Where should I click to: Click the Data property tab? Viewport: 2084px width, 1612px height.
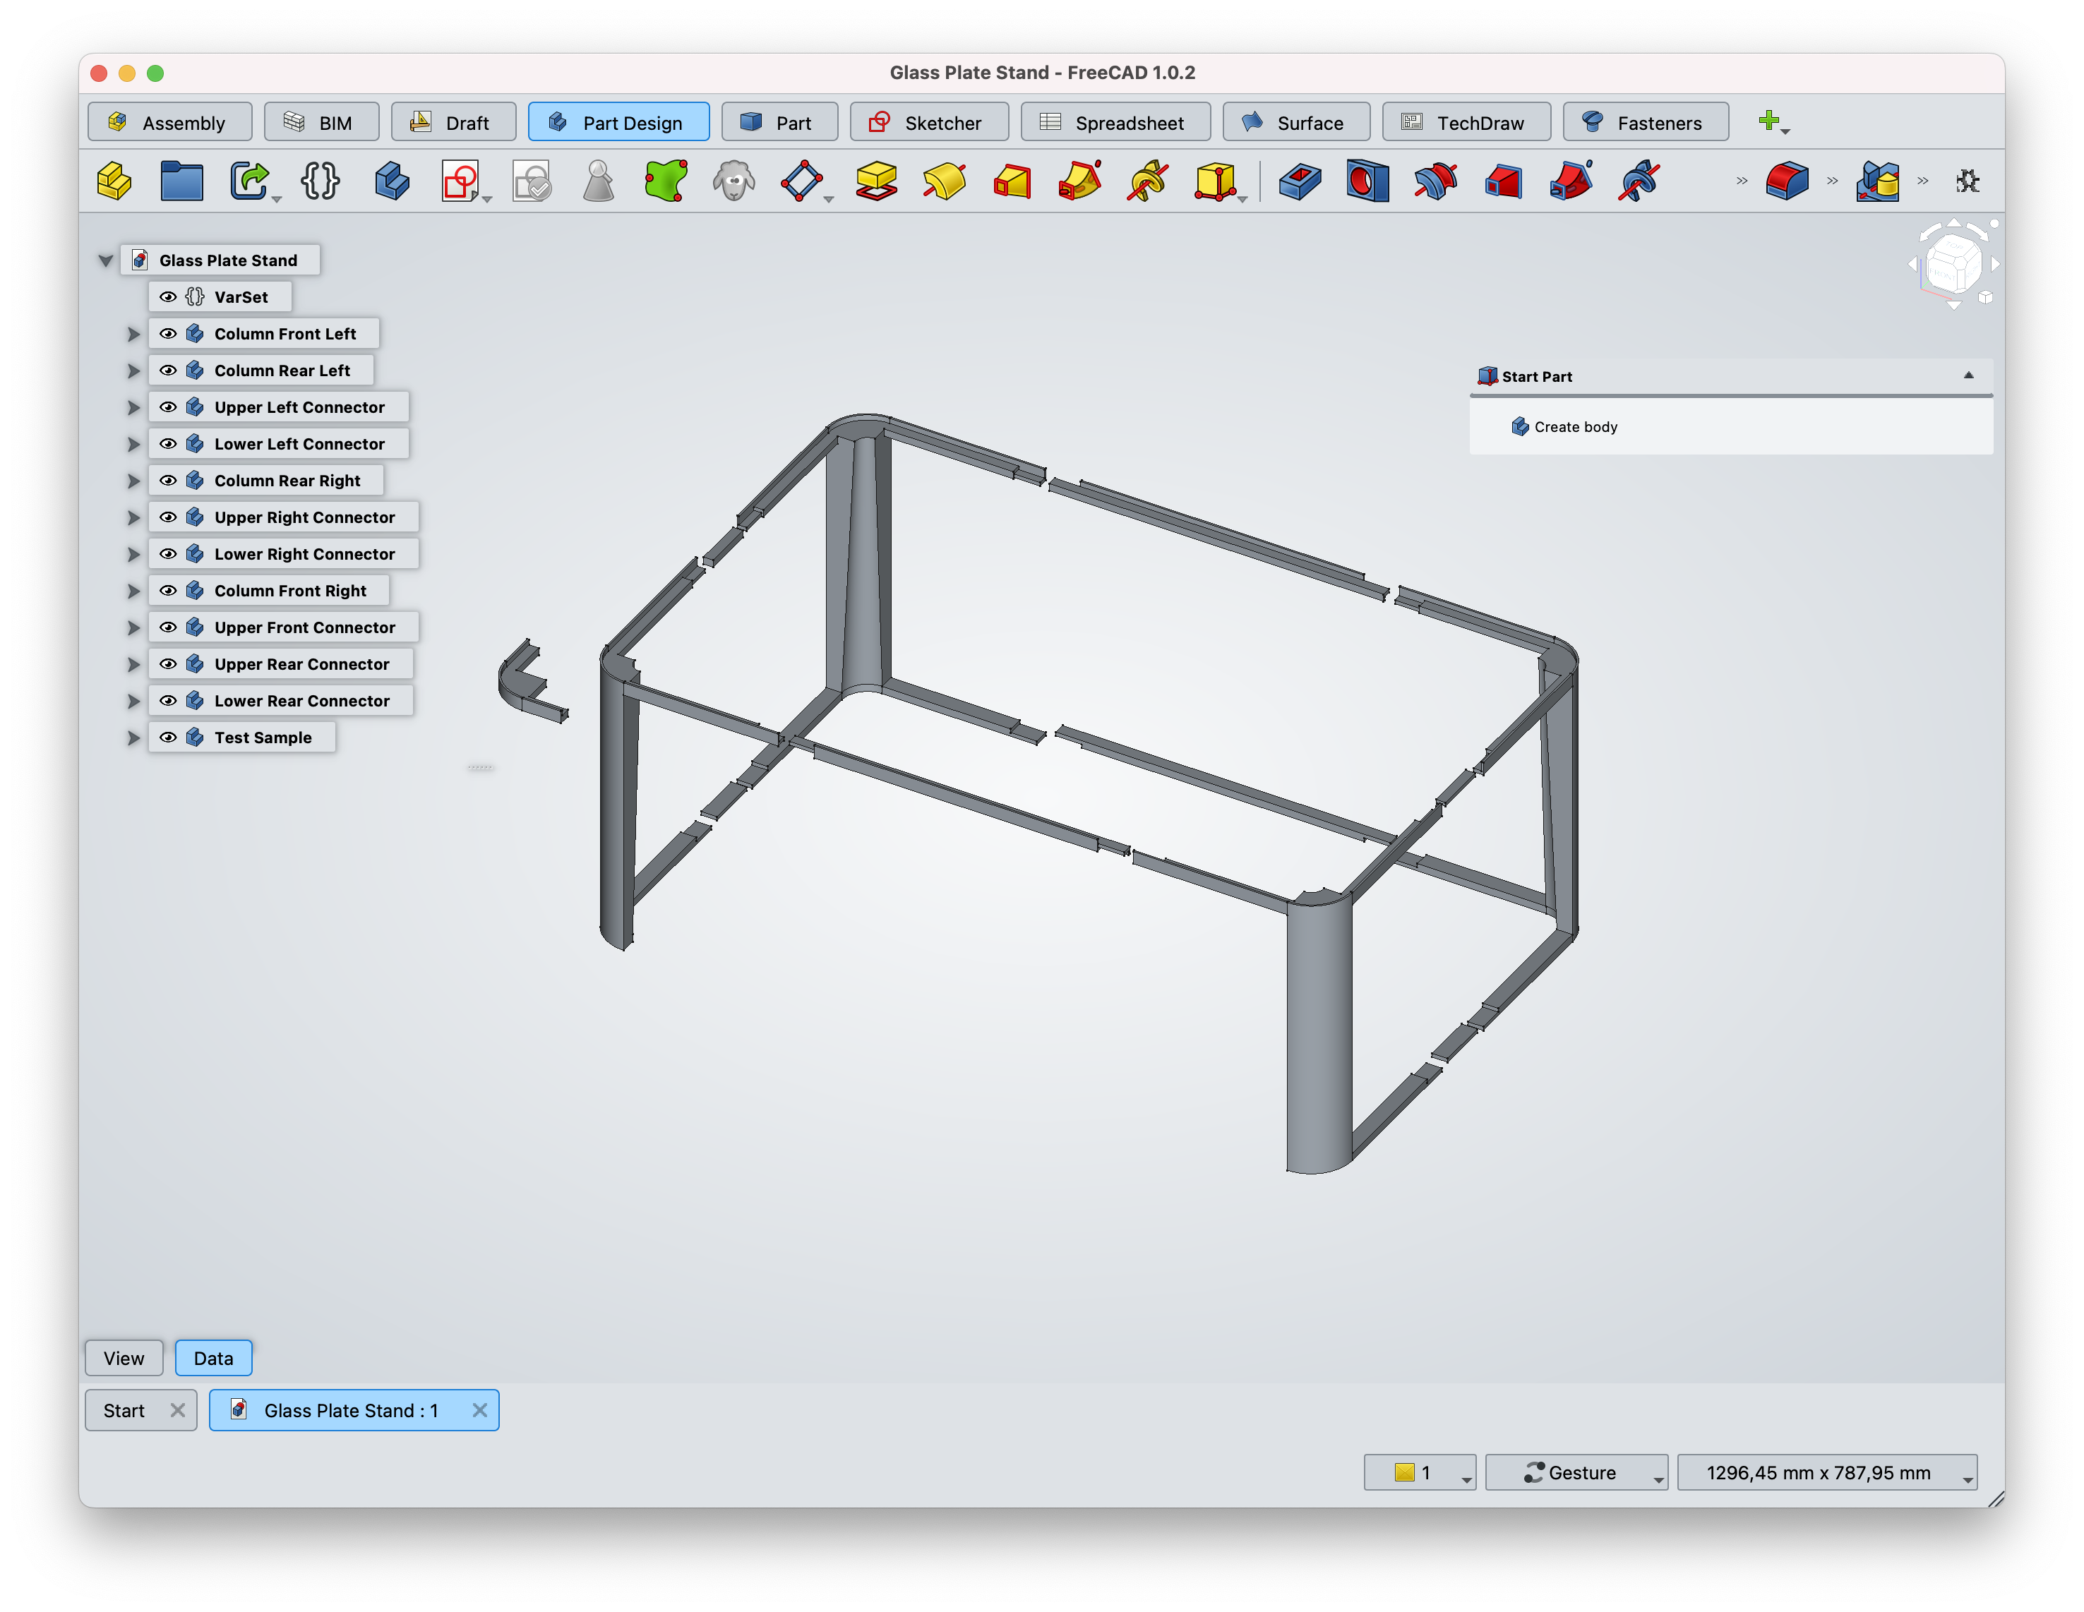(214, 1357)
